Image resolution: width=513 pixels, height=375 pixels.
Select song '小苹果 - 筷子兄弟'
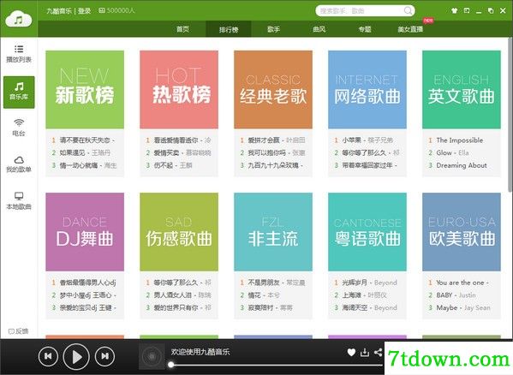[367, 140]
